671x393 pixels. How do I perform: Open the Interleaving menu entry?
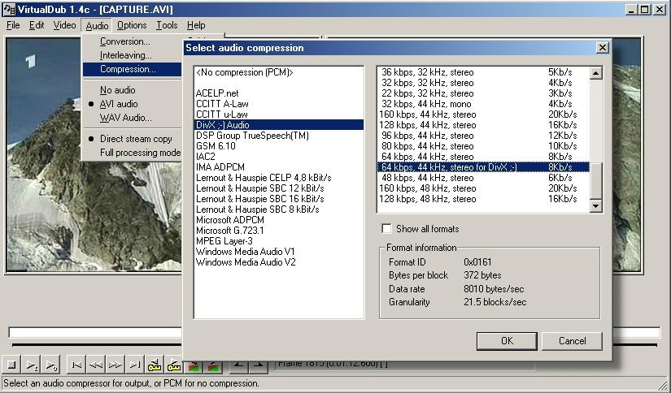click(125, 55)
